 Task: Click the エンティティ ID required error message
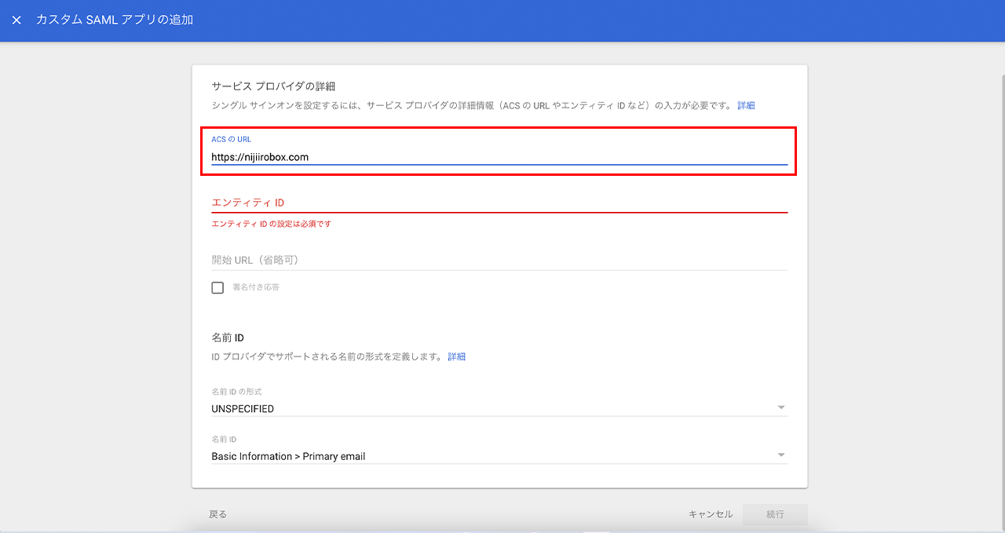coord(271,224)
